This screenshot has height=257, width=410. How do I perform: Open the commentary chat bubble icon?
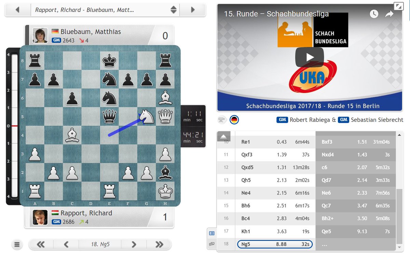pos(212,243)
